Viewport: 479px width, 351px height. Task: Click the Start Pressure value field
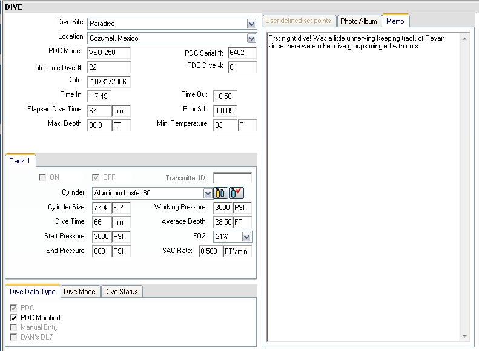[102, 237]
